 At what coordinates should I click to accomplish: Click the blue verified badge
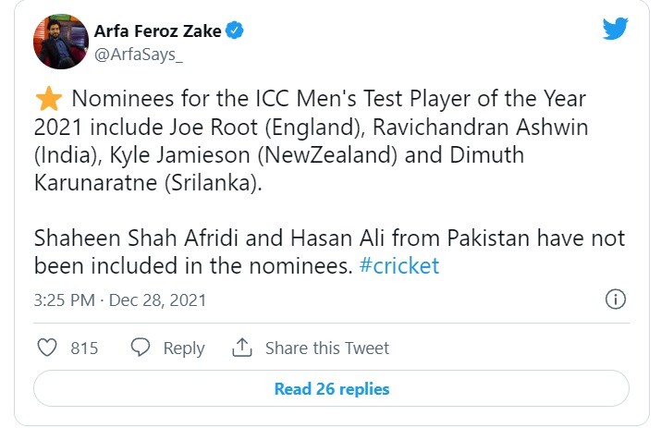pos(236,31)
